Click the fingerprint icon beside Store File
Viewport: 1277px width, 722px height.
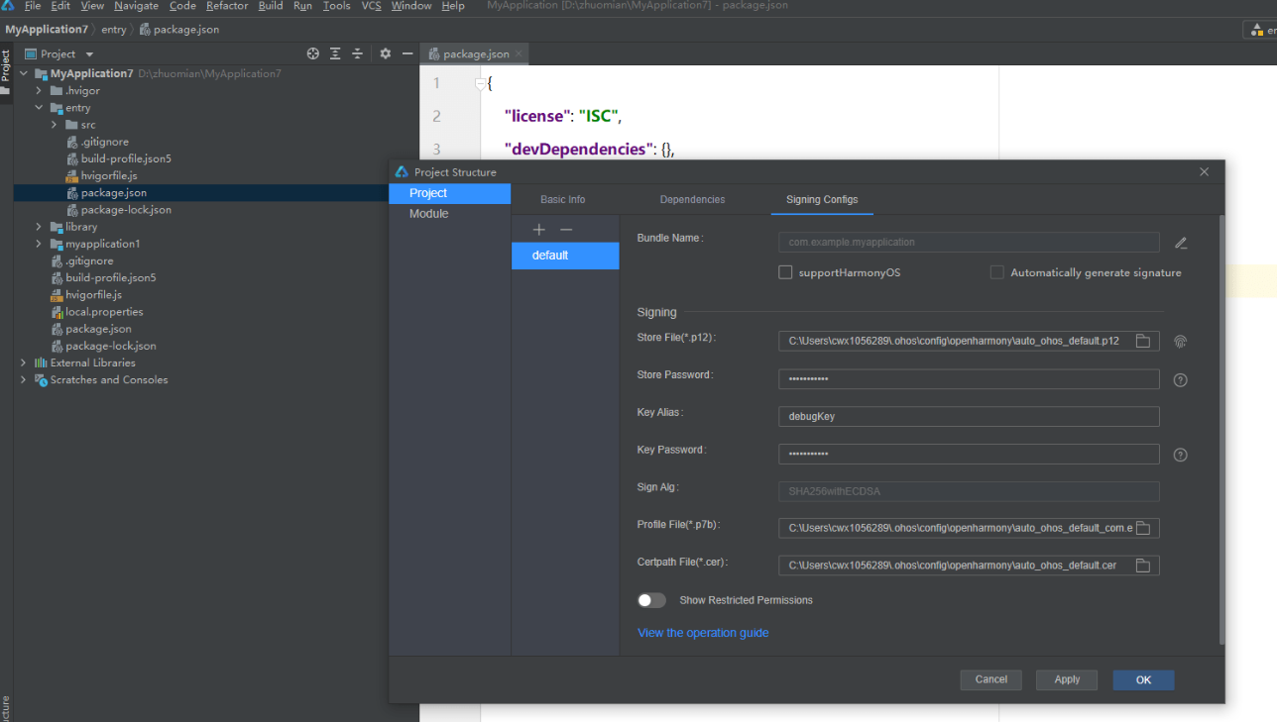(1180, 341)
